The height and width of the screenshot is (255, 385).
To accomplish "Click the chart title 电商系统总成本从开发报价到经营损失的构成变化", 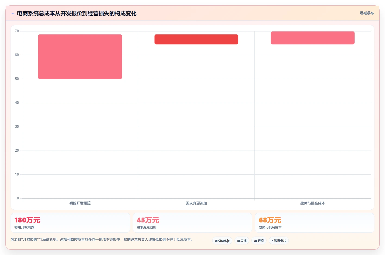I will [77, 14].
